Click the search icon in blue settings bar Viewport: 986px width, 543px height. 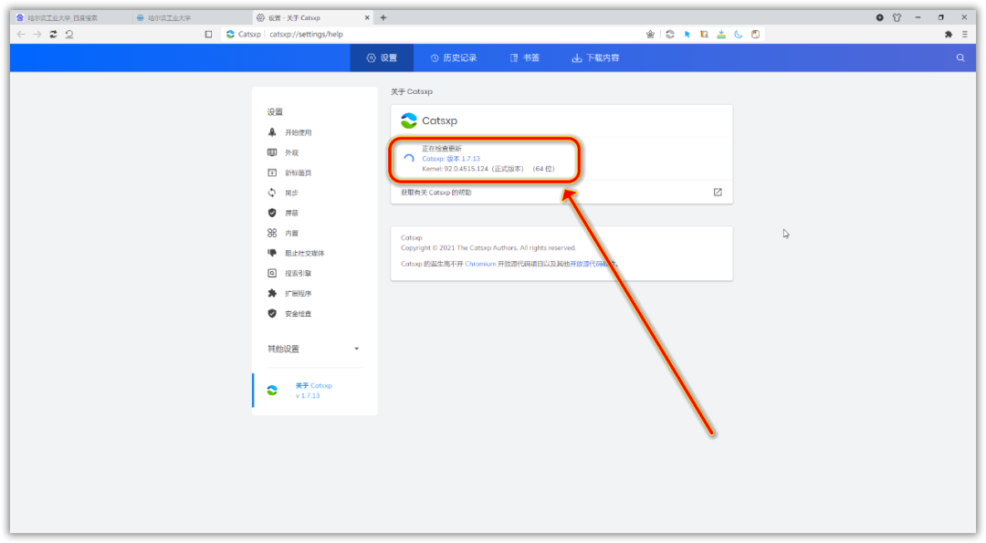point(960,57)
